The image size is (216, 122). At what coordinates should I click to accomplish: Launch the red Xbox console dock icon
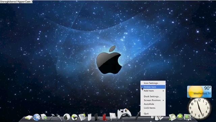(105, 117)
